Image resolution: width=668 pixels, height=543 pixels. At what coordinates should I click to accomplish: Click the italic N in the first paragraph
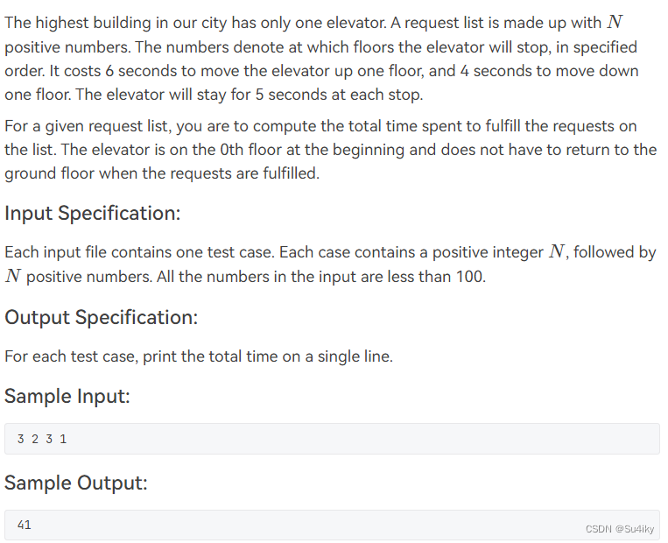click(x=615, y=22)
